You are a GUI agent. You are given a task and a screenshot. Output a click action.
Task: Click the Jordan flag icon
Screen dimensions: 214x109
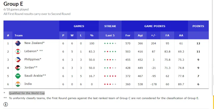(x=18, y=68)
